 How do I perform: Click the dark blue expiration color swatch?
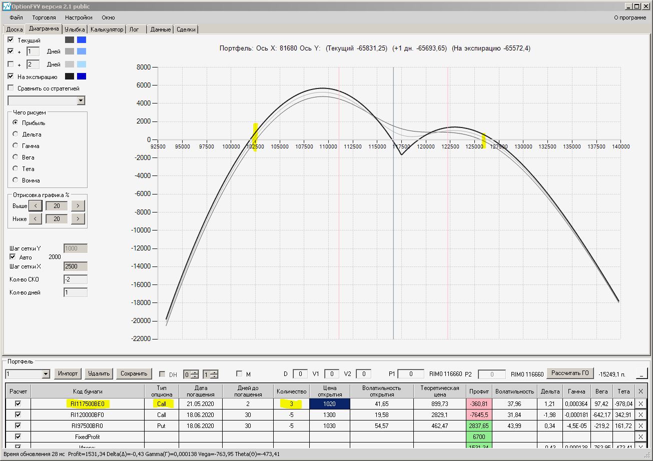pos(82,76)
